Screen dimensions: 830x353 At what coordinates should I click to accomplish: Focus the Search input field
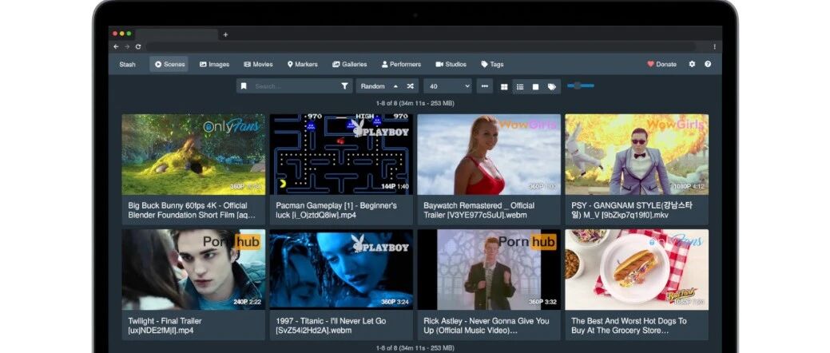293,86
